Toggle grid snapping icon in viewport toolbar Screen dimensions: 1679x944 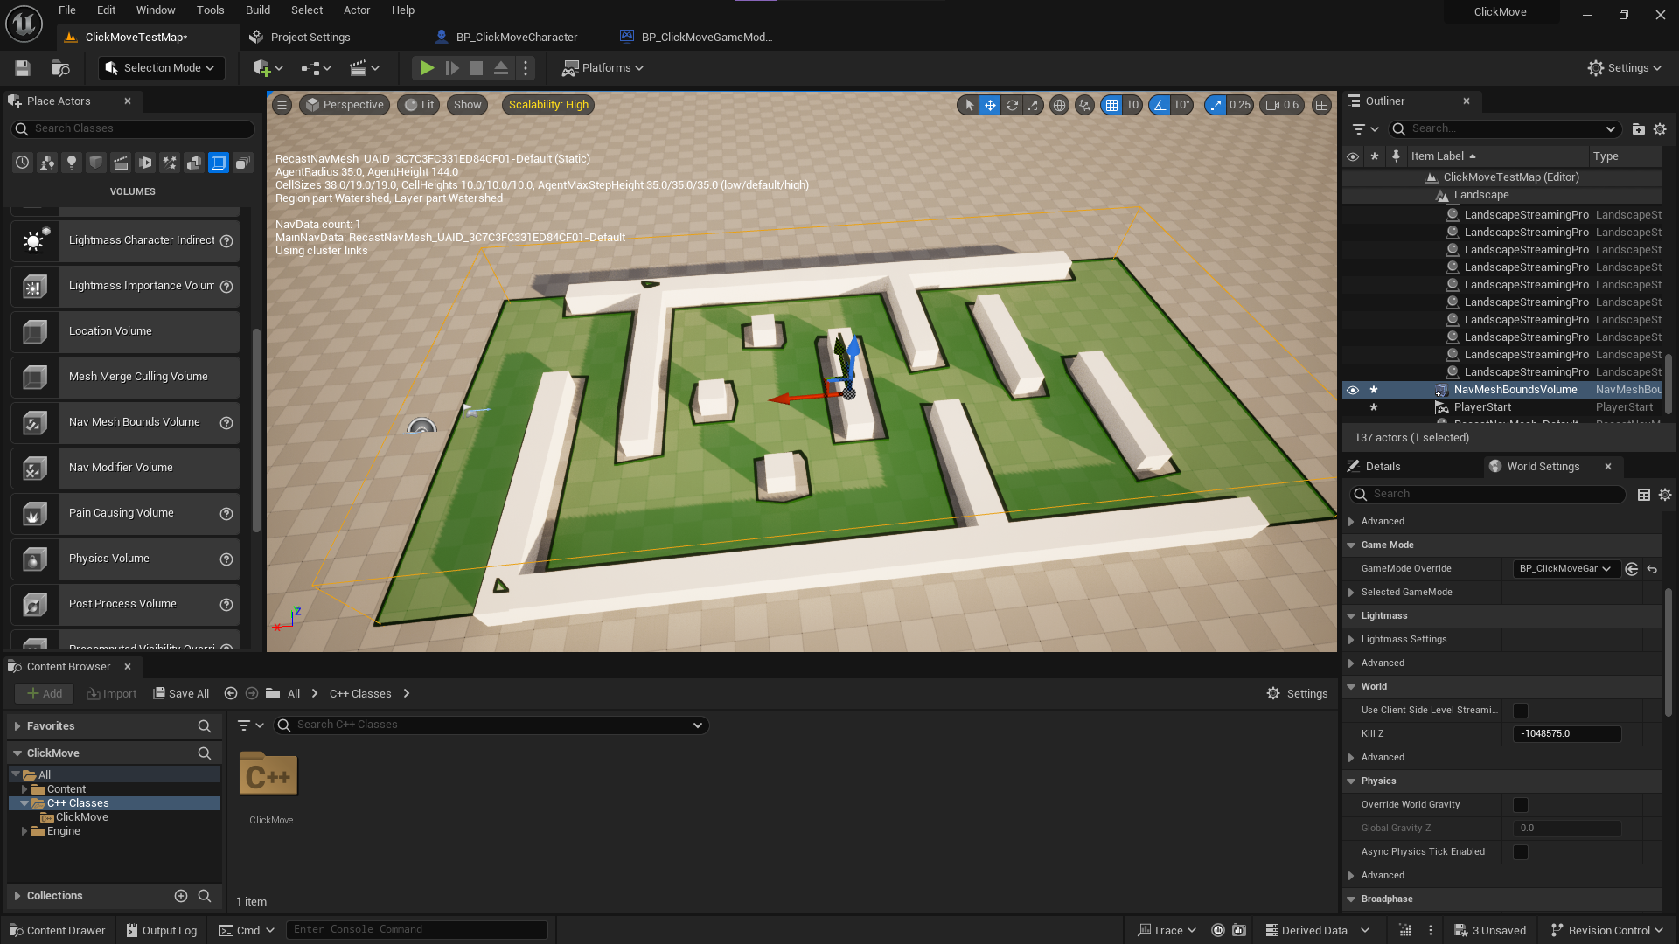(1111, 105)
